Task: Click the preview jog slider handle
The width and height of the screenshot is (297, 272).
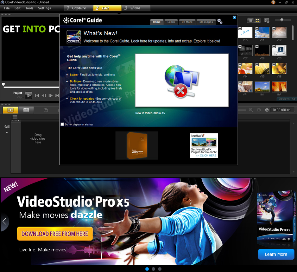Action: coord(3,84)
